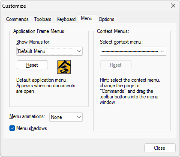Click the 'Application Frame Menus:' group title

[39, 31]
